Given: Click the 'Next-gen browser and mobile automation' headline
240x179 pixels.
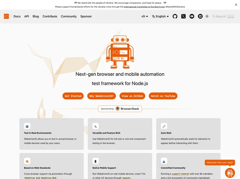Looking at the screenshot, I should [120, 74].
